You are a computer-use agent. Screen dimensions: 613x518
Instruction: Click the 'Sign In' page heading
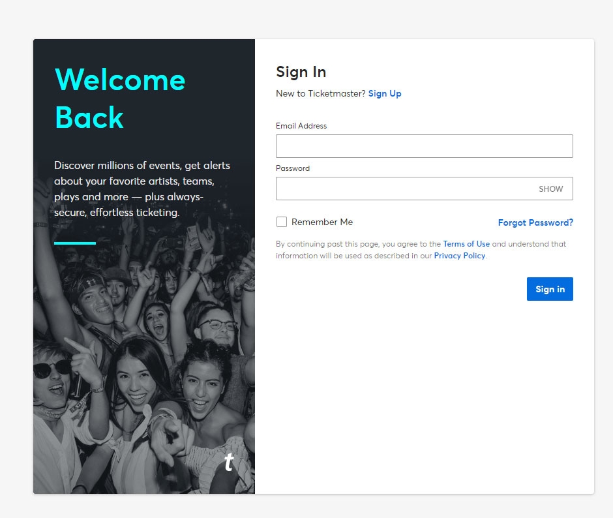301,72
